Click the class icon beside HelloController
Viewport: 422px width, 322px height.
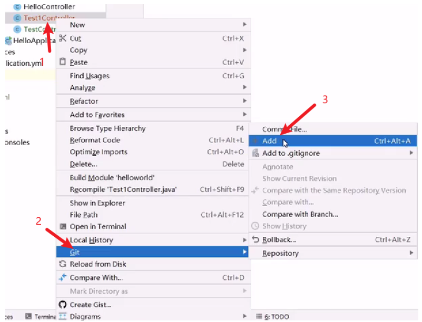[17, 7]
